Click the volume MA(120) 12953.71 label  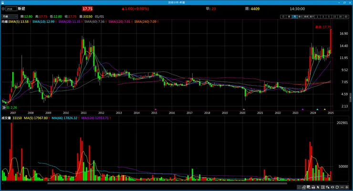point(96,118)
